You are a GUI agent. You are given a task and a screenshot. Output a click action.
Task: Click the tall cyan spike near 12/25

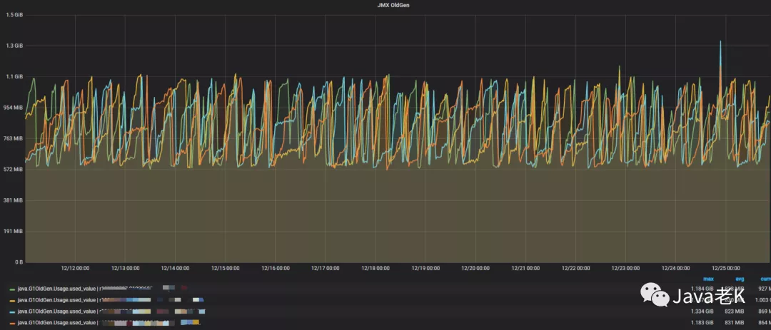coord(720,54)
